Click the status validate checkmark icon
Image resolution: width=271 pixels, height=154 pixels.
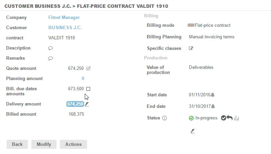(x=223, y=118)
